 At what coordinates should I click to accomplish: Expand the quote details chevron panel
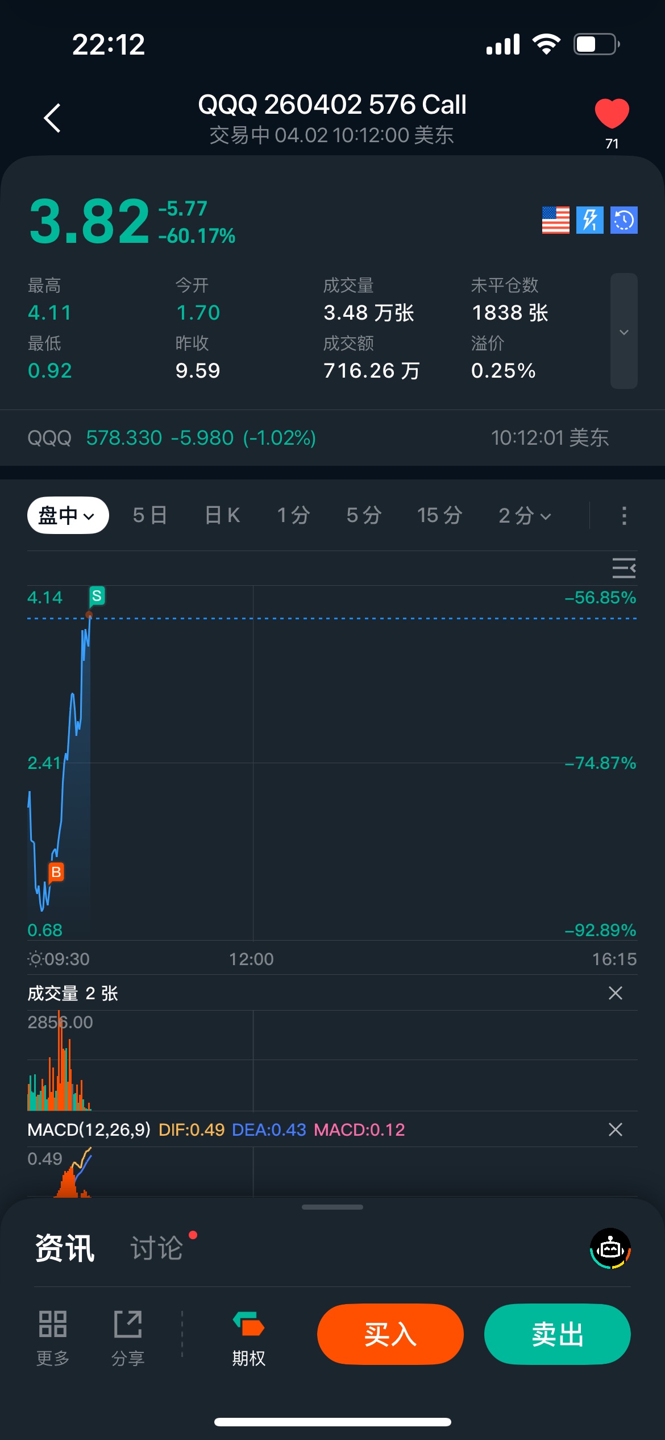point(624,332)
